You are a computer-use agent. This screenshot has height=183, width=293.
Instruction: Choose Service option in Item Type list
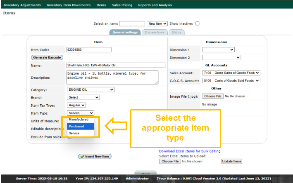[80, 133]
